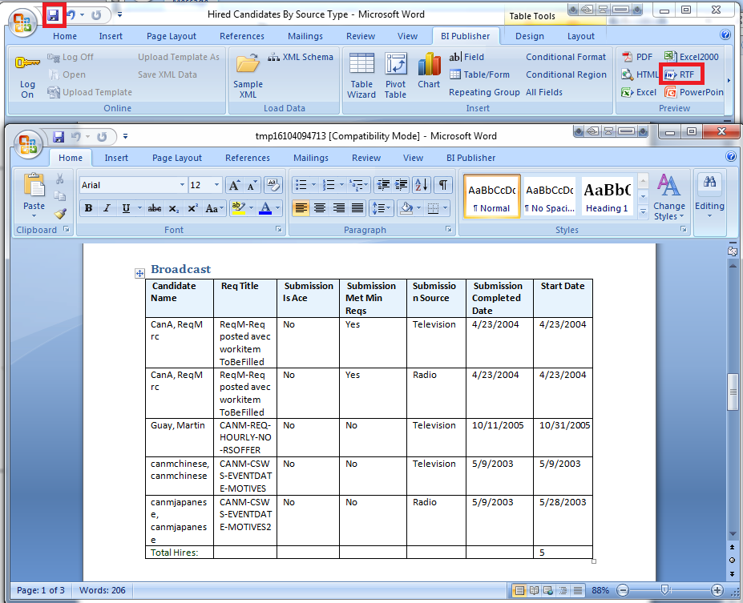743x603 pixels.
Task: Open underline style dropdown arrow
Action: click(x=139, y=208)
